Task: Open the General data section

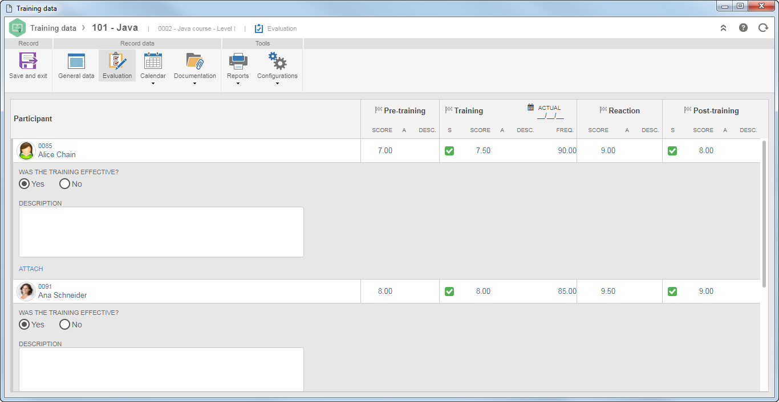Action: tap(76, 61)
